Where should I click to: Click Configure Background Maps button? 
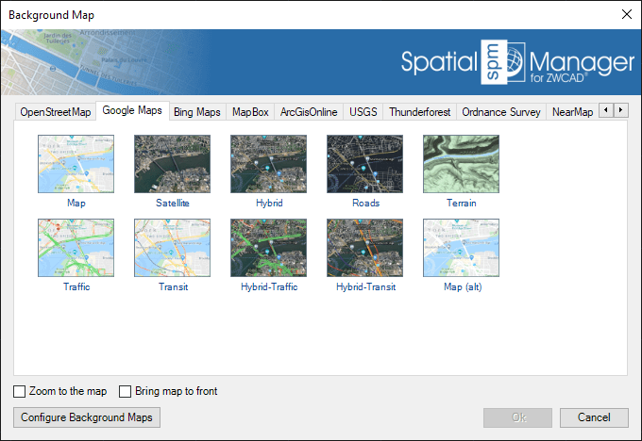(87, 416)
